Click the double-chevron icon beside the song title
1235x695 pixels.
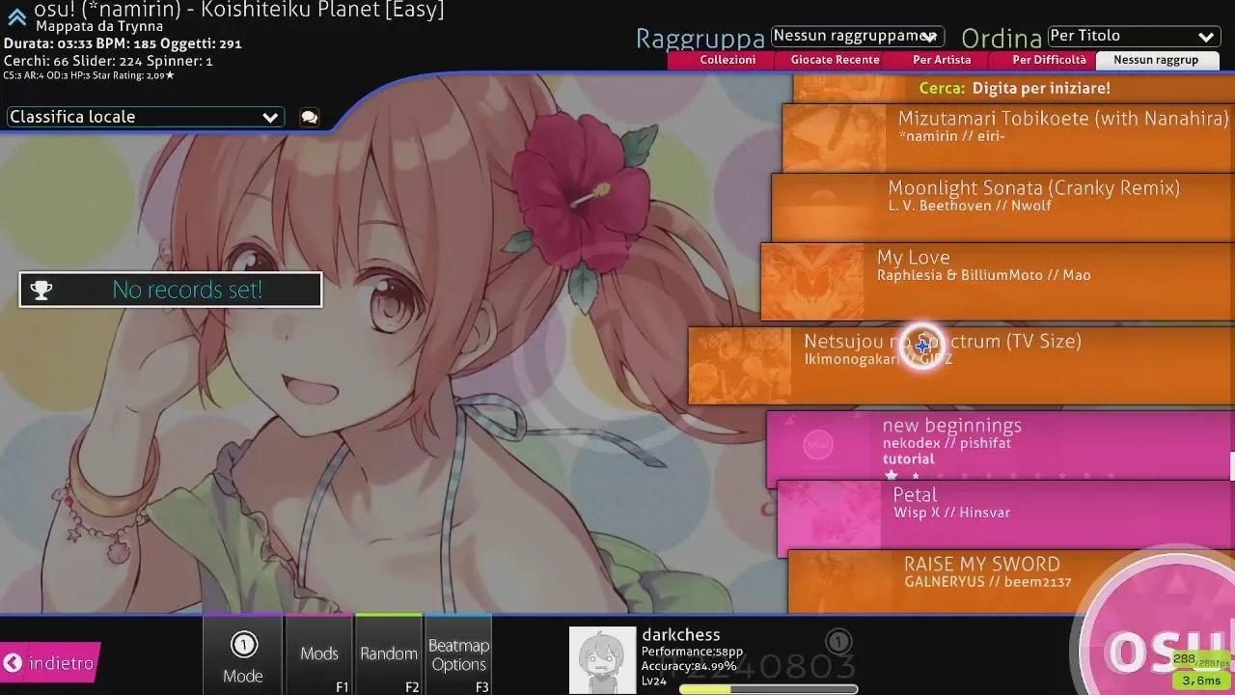tap(16, 16)
